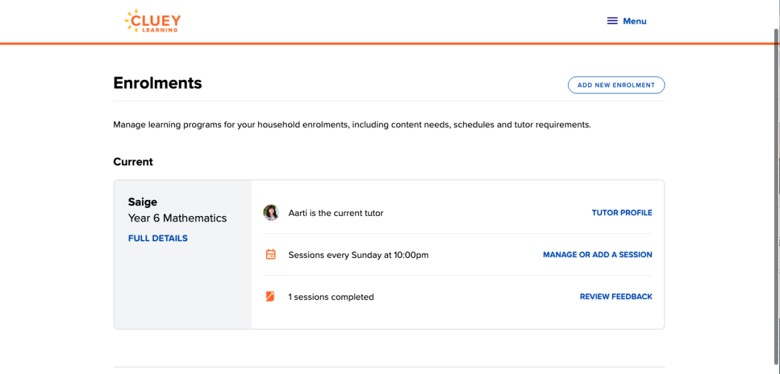The image size is (780, 374).
Task: Click the "1 sessions completed" text
Action: [x=331, y=297]
